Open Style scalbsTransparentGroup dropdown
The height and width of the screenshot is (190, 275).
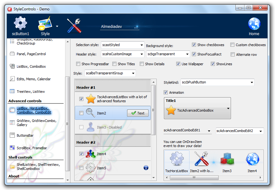click(110, 73)
